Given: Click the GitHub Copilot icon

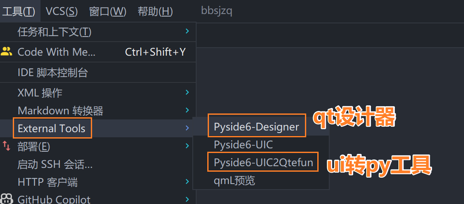Looking at the screenshot, I should [x=6, y=199].
